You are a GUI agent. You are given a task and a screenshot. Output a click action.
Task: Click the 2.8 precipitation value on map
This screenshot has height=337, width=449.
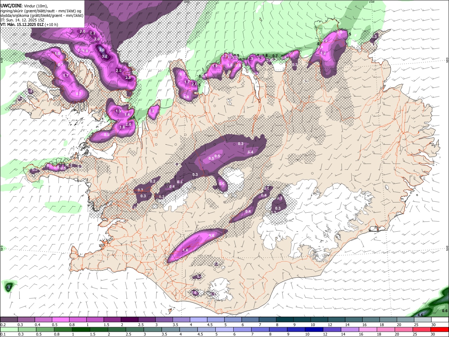pos(128,78)
